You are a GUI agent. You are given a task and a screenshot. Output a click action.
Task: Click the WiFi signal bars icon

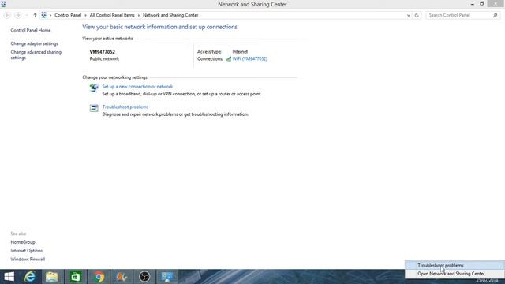pos(228,59)
